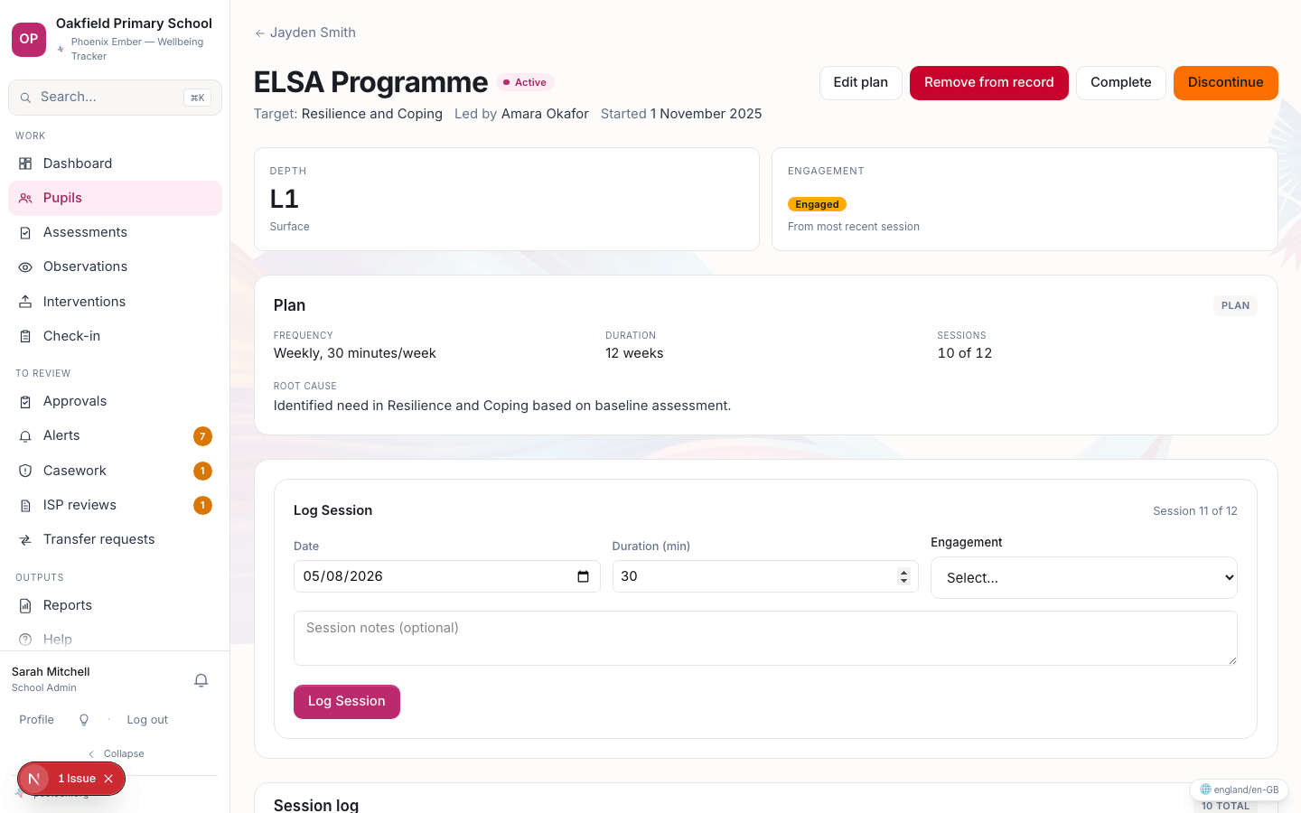Click the Casework shield icon
Screen dimensions: 1301x813
pos(25,471)
